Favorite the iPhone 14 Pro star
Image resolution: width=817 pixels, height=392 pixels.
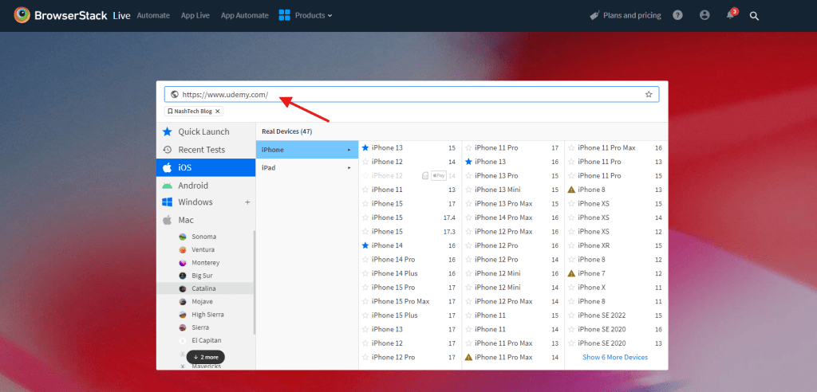point(365,260)
